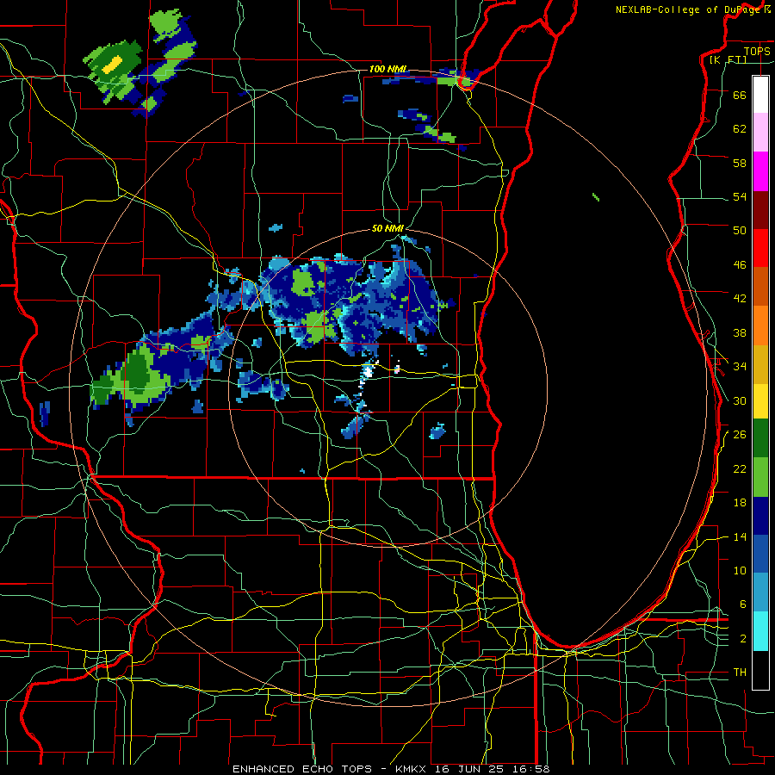
Task: Click the black TH threshold legend swatch
Action: pos(760,670)
